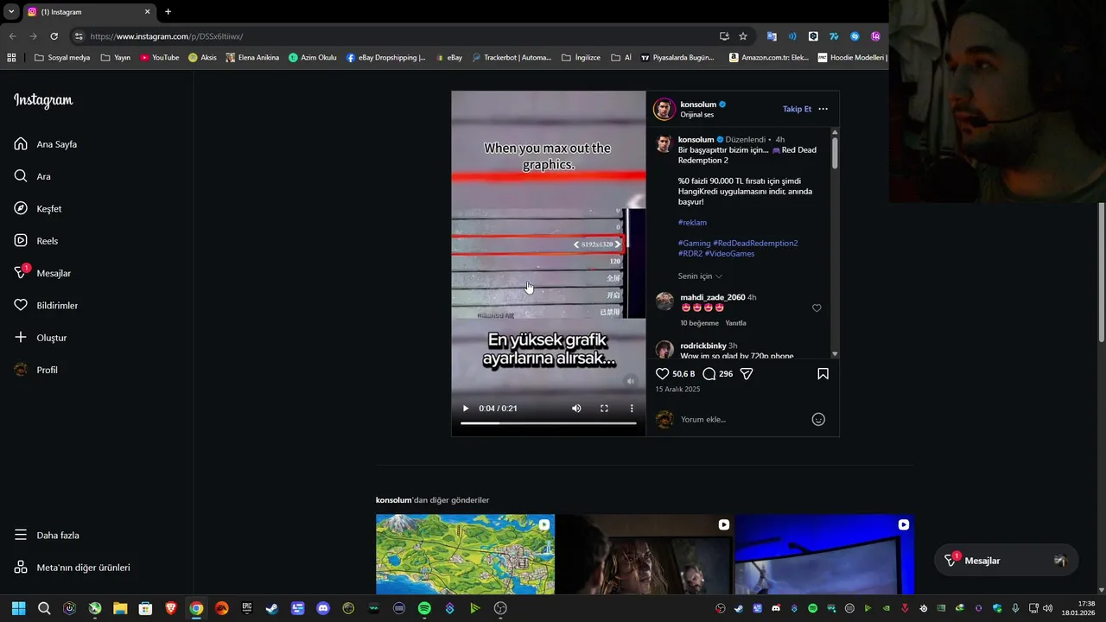Like the post with heart icon
Screen dimensions: 1106x622
[663, 374]
